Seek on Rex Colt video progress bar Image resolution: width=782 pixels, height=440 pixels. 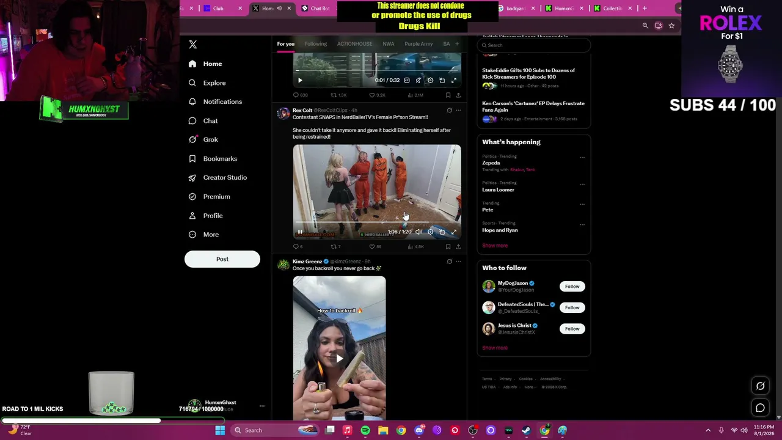[x=376, y=222]
